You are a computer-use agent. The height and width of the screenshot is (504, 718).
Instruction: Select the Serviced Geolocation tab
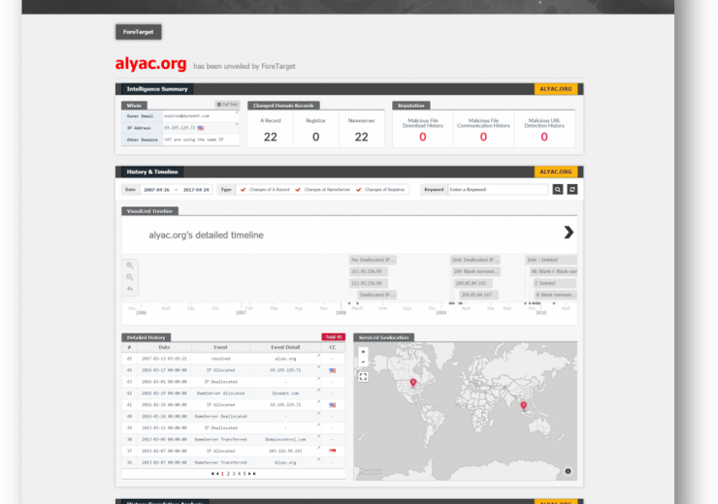(383, 337)
